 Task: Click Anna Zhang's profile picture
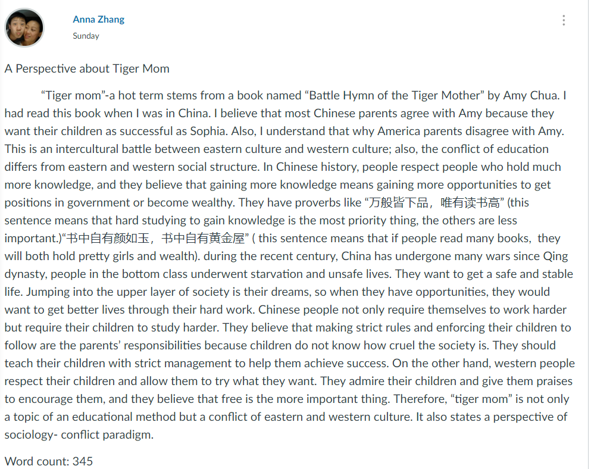tap(24, 27)
